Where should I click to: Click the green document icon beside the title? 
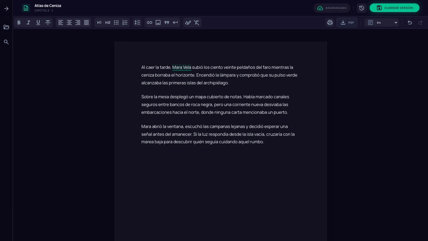point(26,8)
